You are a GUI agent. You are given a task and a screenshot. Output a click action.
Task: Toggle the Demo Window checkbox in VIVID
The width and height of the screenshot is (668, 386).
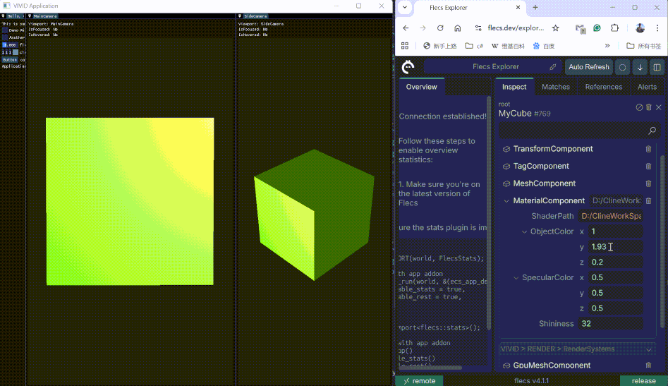5,30
